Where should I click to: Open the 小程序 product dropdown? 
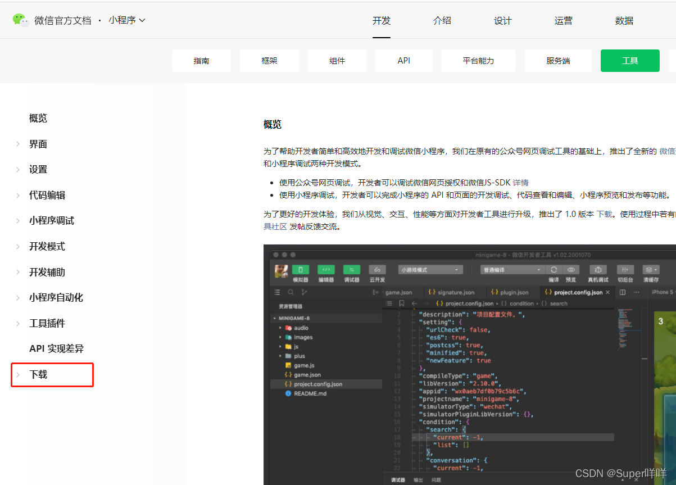click(127, 20)
